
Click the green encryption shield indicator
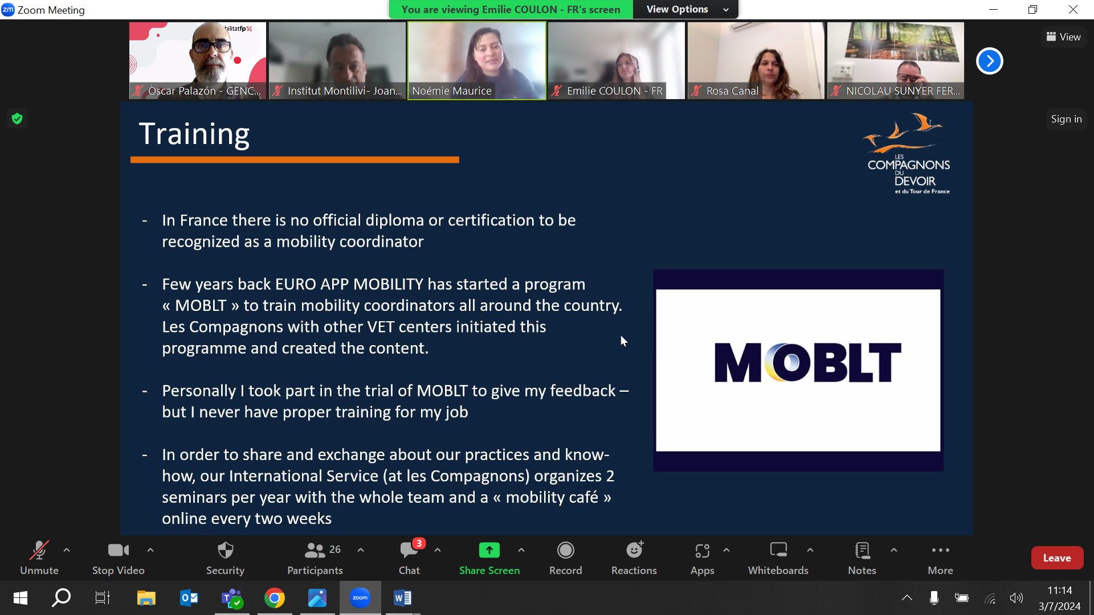coord(17,118)
